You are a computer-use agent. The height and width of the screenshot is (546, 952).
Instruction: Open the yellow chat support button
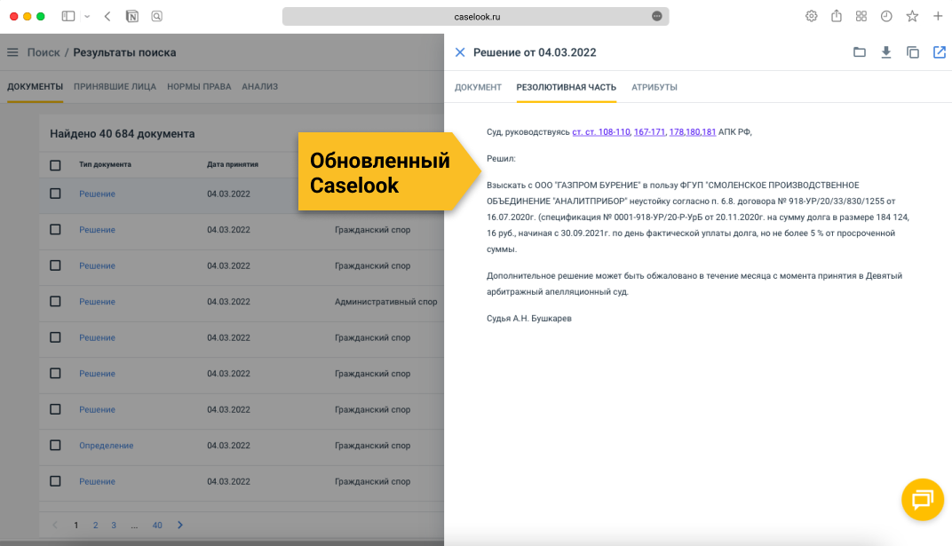tap(922, 500)
